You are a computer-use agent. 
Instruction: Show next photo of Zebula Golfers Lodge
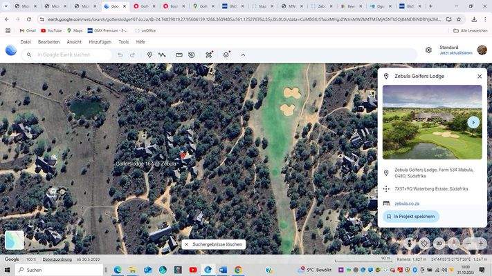(473, 122)
